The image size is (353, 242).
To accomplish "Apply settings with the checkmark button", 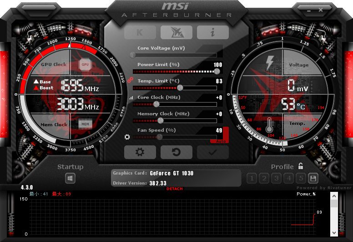I will (213, 152).
